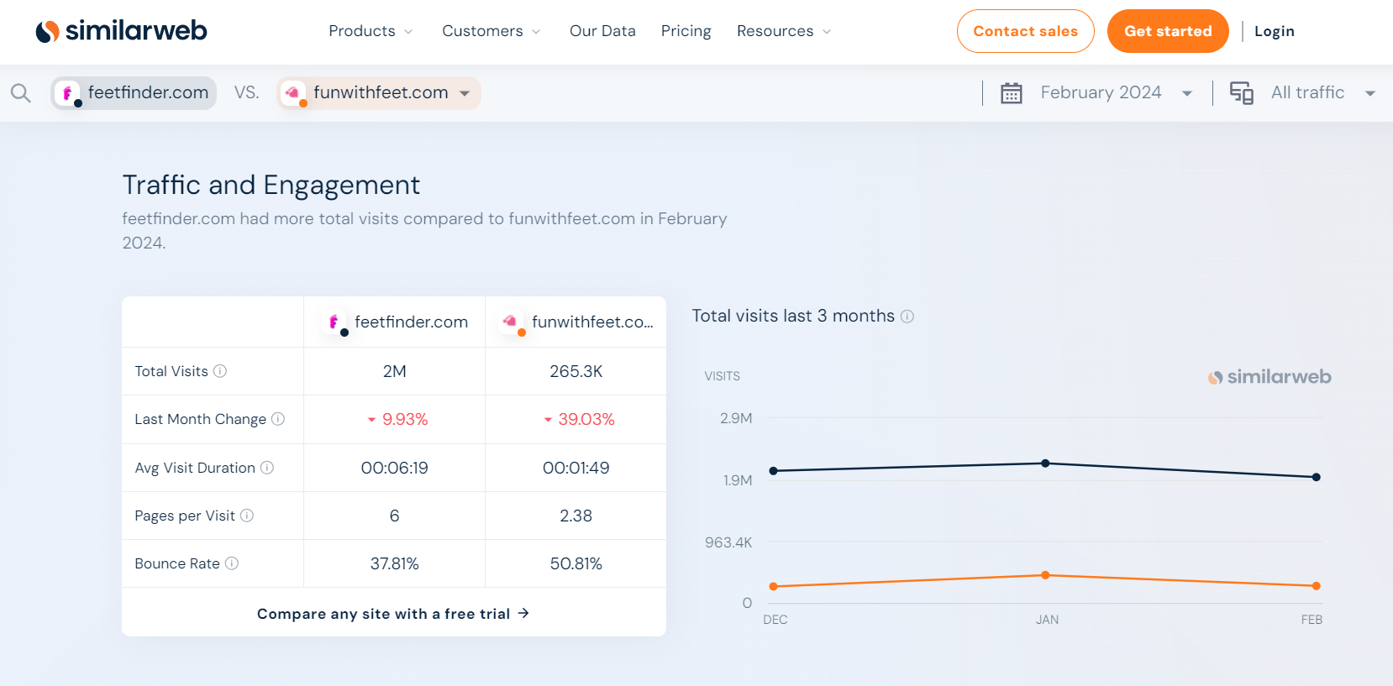Click the 00:01:49 visit duration

pos(576,468)
